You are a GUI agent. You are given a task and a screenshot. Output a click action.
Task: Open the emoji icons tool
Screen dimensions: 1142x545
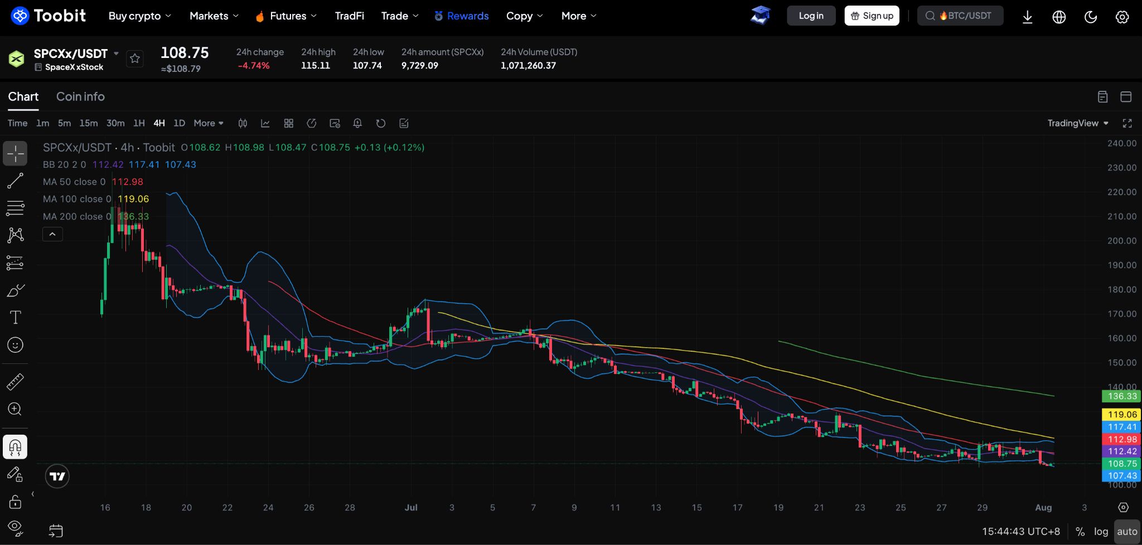15,345
